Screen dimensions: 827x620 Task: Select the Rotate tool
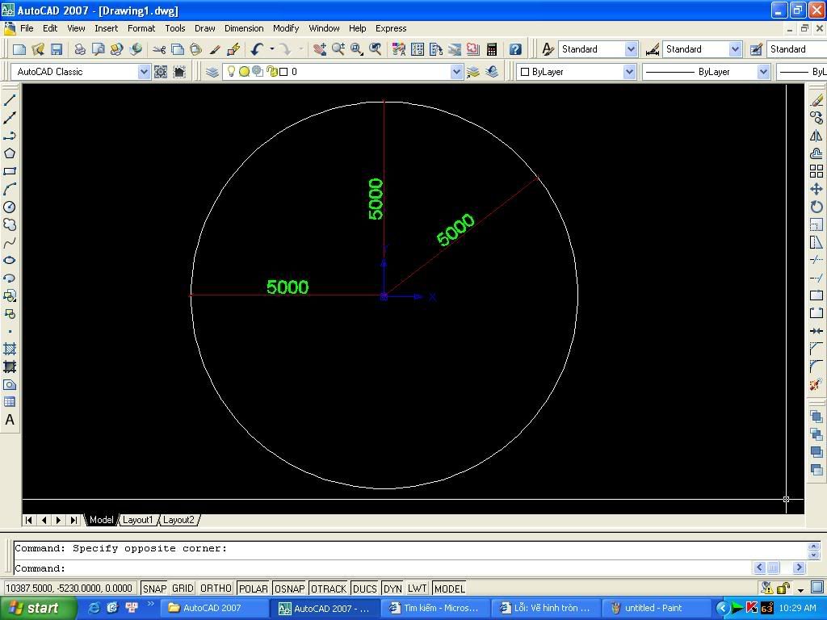pos(817,207)
